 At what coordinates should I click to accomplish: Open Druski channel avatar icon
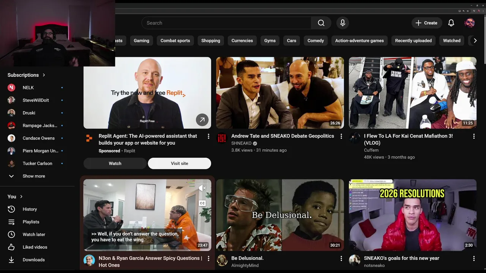point(11,113)
